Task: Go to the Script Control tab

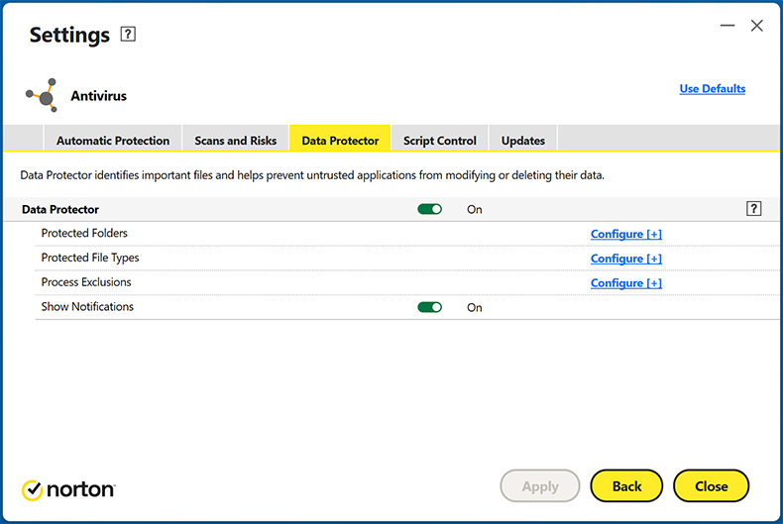Action: pyautogui.click(x=440, y=141)
